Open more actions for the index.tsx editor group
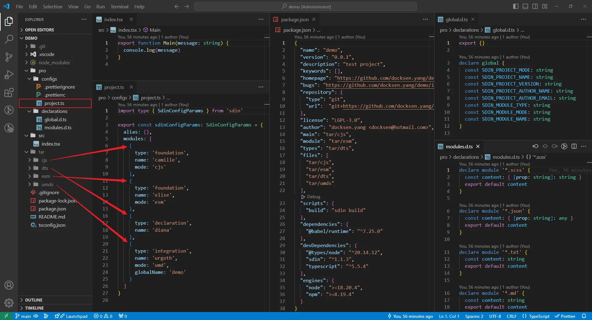Viewport: 592px width, 320px height. pos(261,19)
